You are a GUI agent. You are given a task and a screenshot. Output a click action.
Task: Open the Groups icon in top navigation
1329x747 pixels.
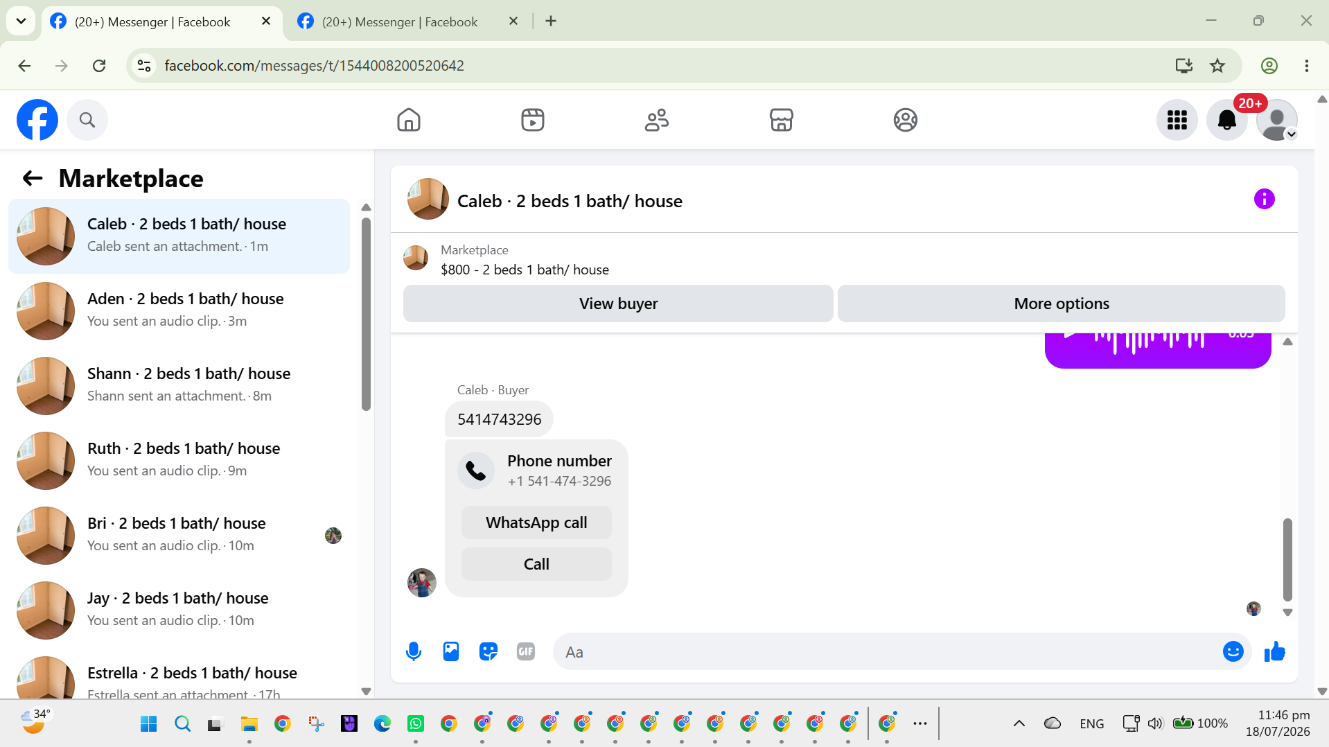tap(905, 120)
